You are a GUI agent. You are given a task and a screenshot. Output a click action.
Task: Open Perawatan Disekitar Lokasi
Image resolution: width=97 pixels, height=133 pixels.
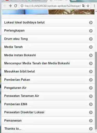tap(48, 112)
